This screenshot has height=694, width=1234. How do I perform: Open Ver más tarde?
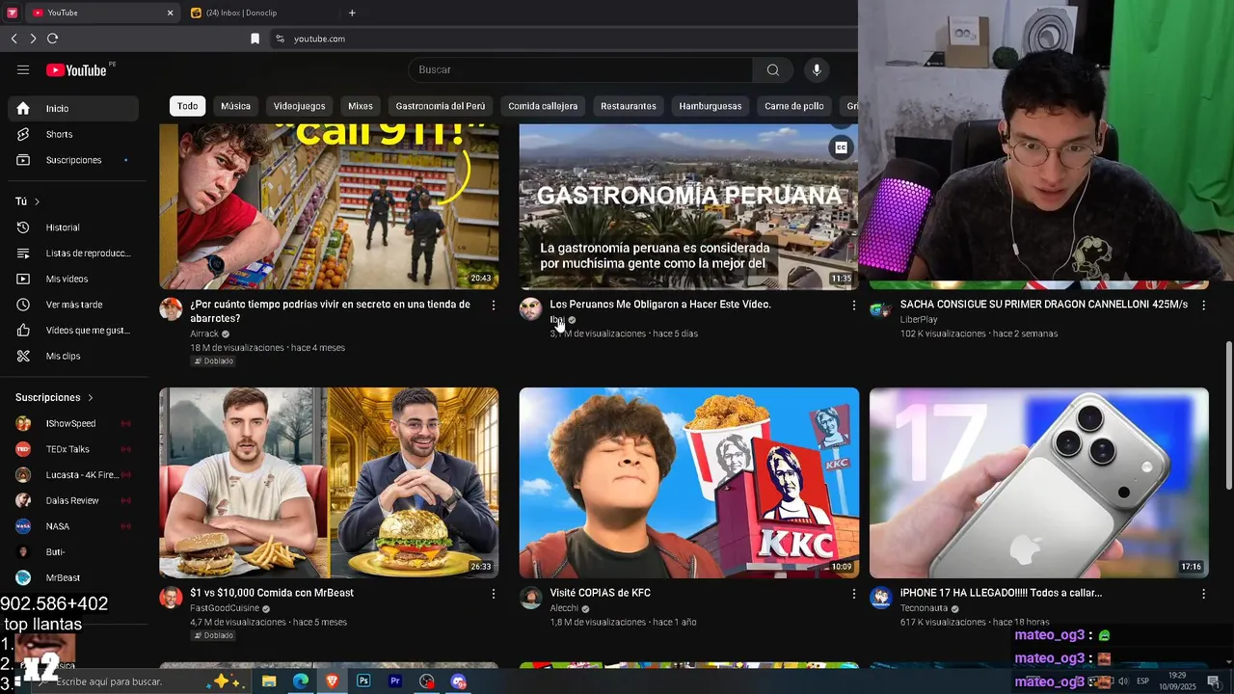pyautogui.click(x=73, y=305)
